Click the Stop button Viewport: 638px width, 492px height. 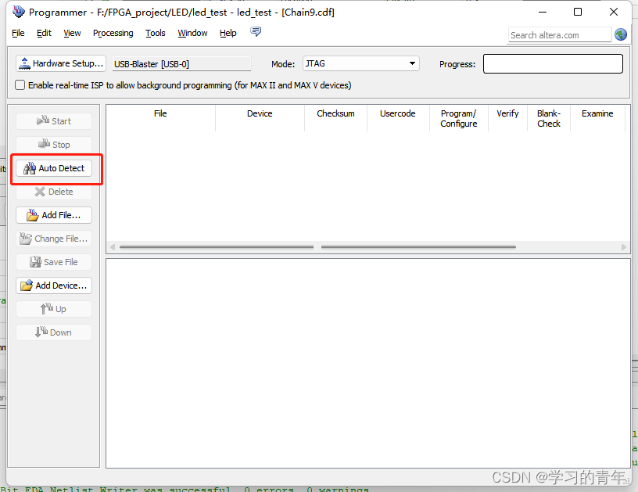tap(53, 144)
